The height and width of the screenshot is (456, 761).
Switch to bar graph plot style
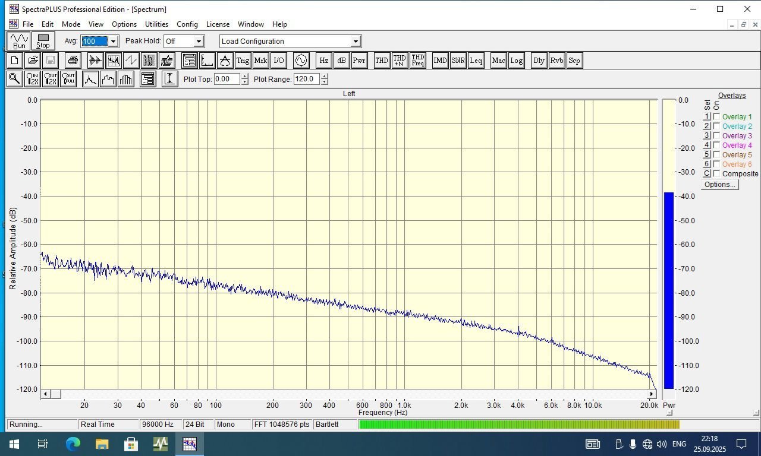[x=126, y=79]
